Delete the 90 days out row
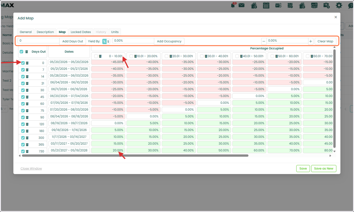The width and height of the screenshot is (354, 212). (27, 117)
